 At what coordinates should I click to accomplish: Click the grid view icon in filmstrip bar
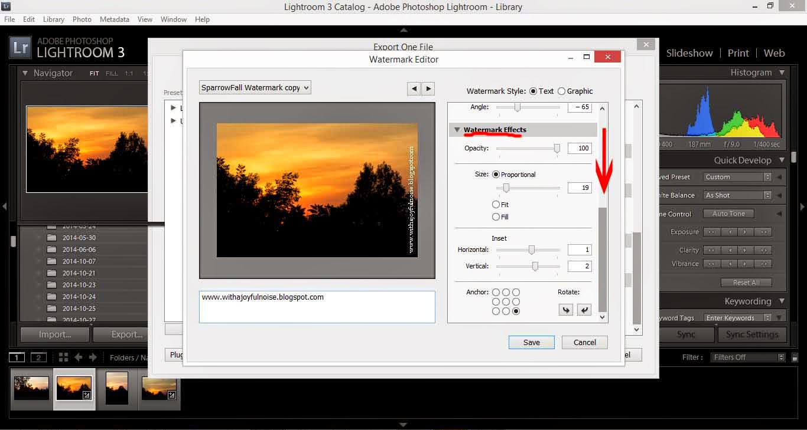coord(63,357)
